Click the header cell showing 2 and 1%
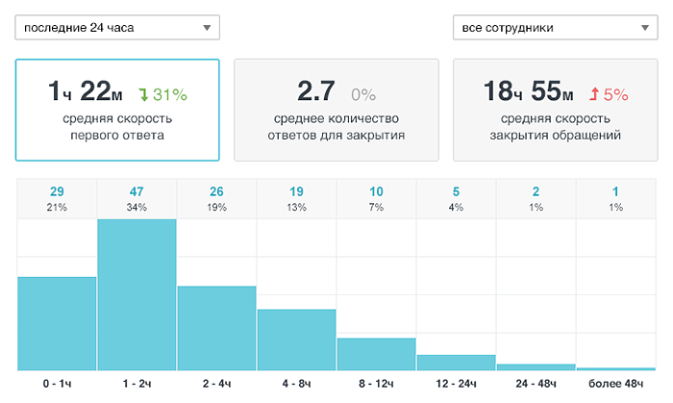673x403 pixels. [536, 199]
